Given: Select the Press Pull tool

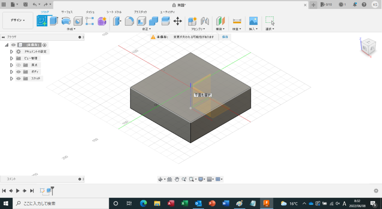Looking at the screenshot, I should coord(117,21).
